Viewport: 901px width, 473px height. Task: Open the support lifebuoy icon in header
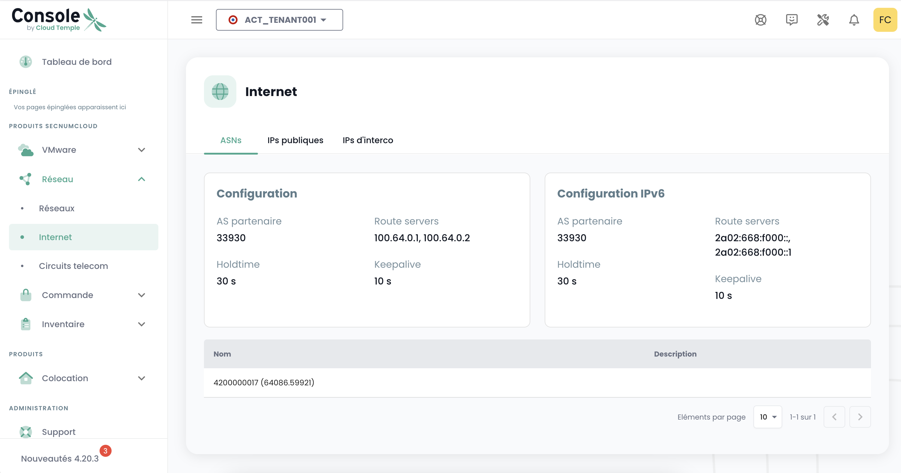click(760, 20)
